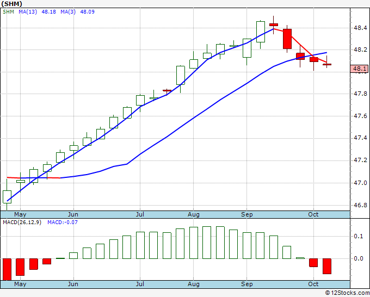Image resolution: width=370 pixels, height=297 pixels.
Task: Click the last red MACD histogram bar
Action: pos(327,266)
